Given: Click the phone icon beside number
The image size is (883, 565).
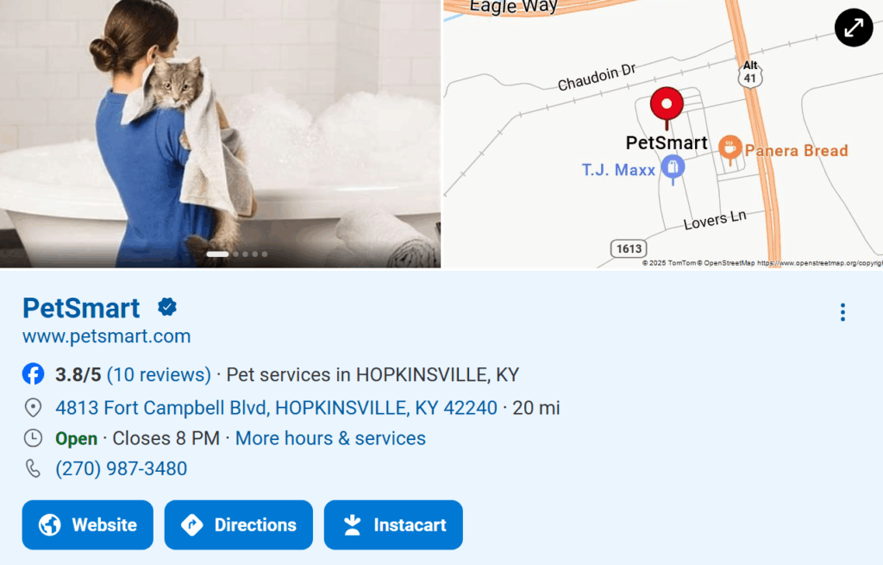Looking at the screenshot, I should [34, 468].
